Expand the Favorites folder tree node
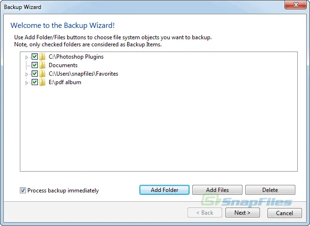Image resolution: width=310 pixels, height=226 pixels. 26,74
